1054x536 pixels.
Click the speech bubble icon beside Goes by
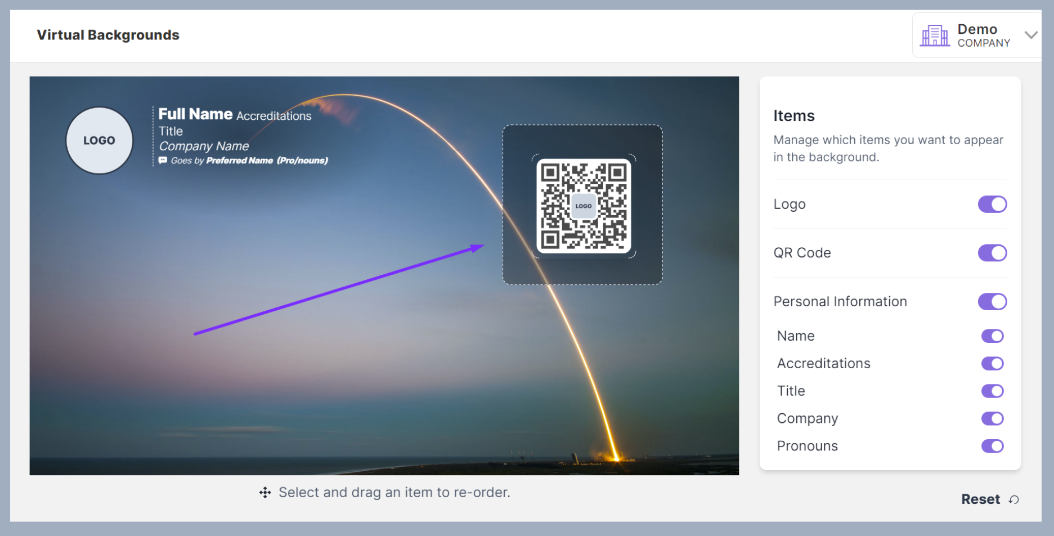click(x=163, y=160)
